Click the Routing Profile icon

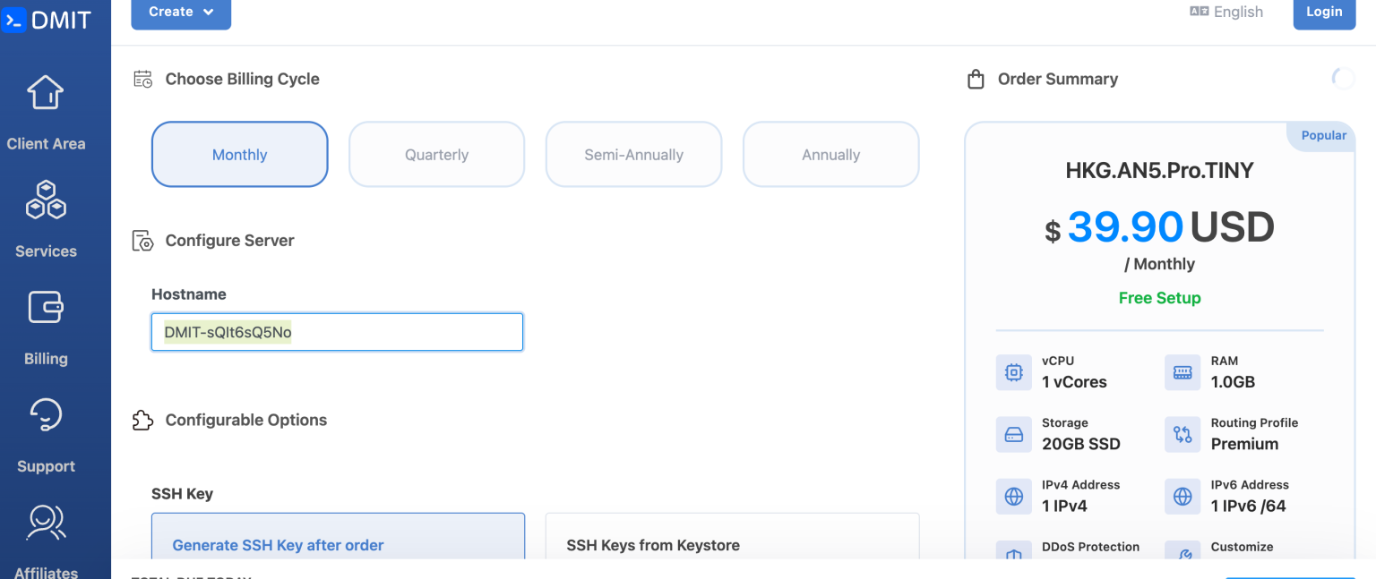1182,435
